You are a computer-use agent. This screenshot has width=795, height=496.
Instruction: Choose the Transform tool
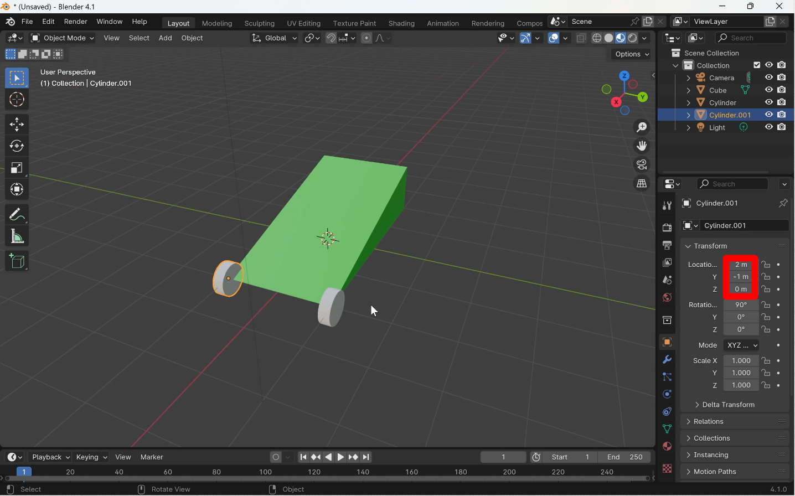tap(17, 190)
